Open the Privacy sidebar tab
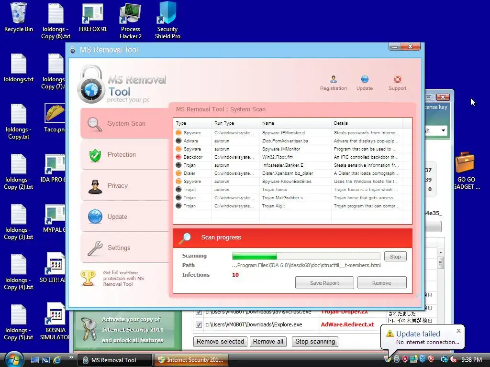This screenshot has width=490, height=367. point(125,186)
